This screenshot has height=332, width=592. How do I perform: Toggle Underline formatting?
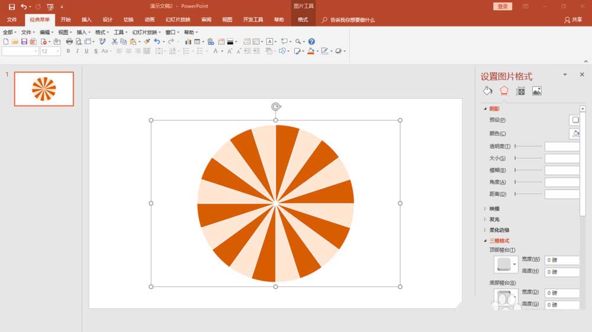[x=86, y=51]
